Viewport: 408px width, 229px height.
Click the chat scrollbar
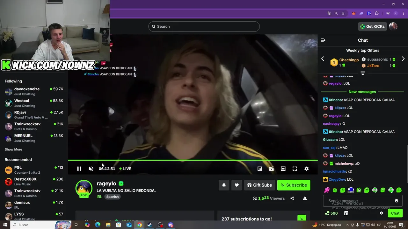407,164
